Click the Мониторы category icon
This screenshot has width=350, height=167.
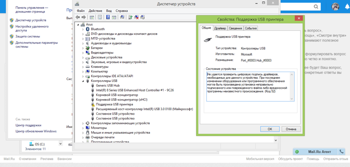pos(87,128)
